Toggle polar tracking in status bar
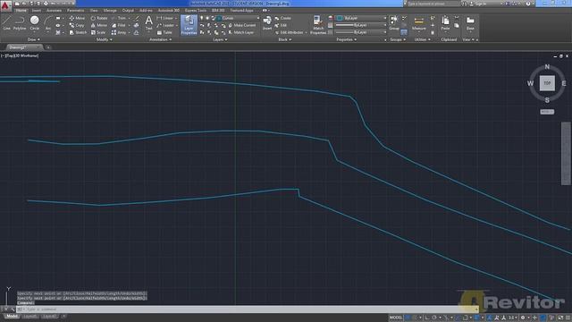572x322 pixels. [x=434, y=318]
